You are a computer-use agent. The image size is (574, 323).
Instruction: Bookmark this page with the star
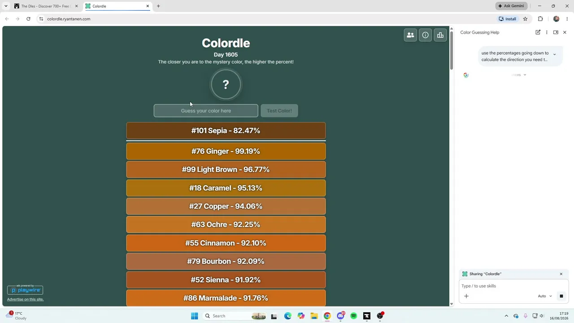(525, 19)
